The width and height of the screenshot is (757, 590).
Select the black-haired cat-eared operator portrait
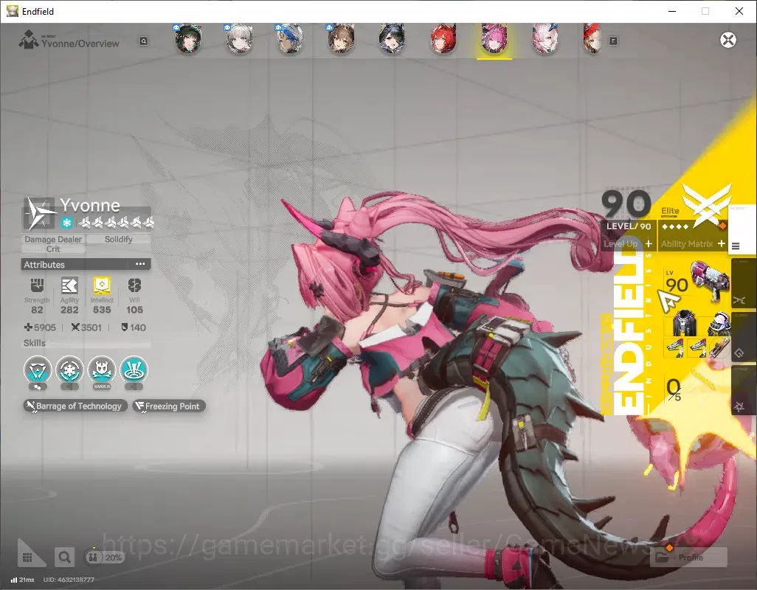[392, 40]
